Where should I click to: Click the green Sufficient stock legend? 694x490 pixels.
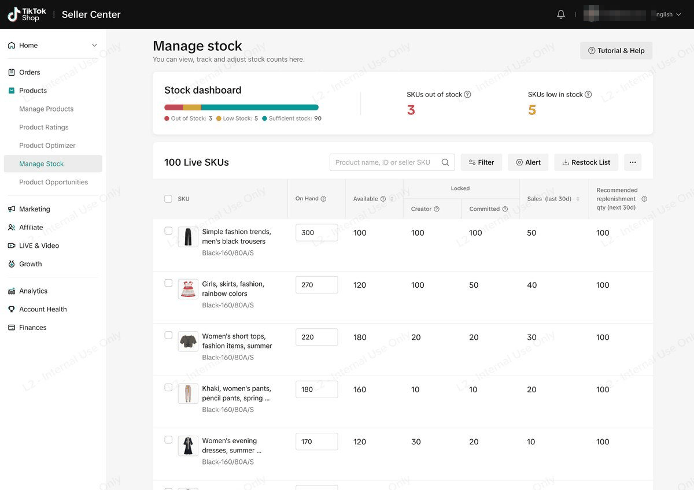(x=291, y=118)
